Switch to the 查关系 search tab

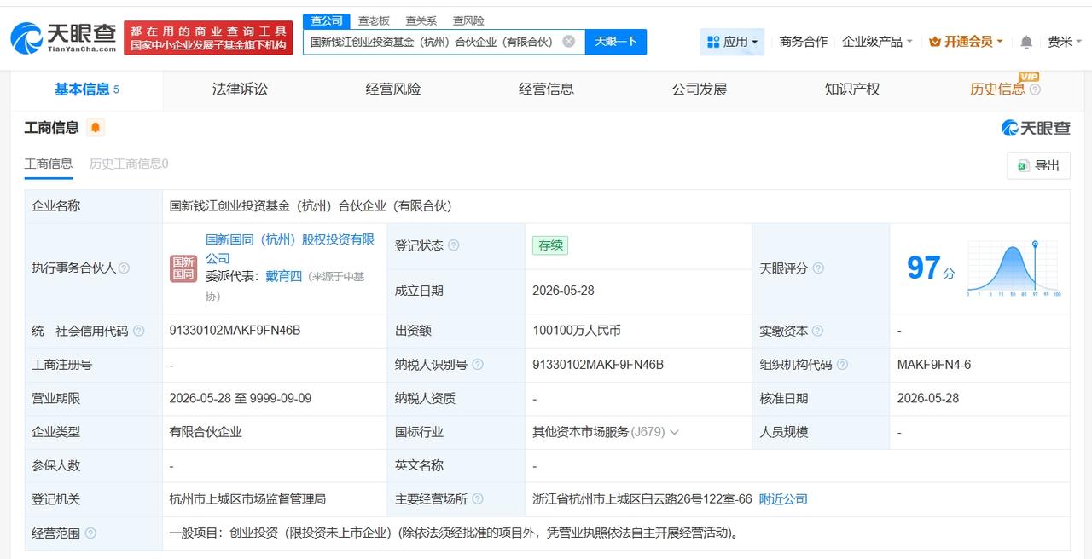click(x=421, y=20)
